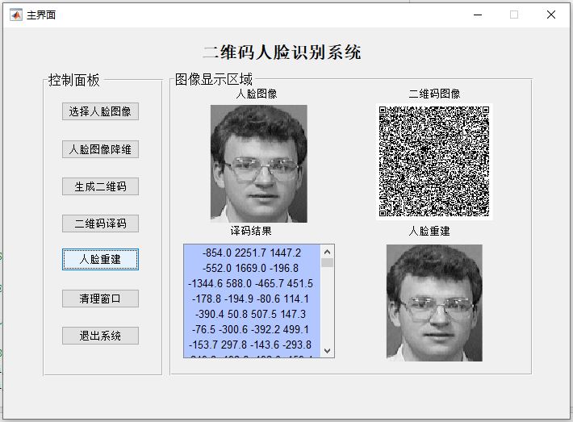Click the listbox scrollbar thumb
Viewport: 573px width, 422px height.
point(328,263)
